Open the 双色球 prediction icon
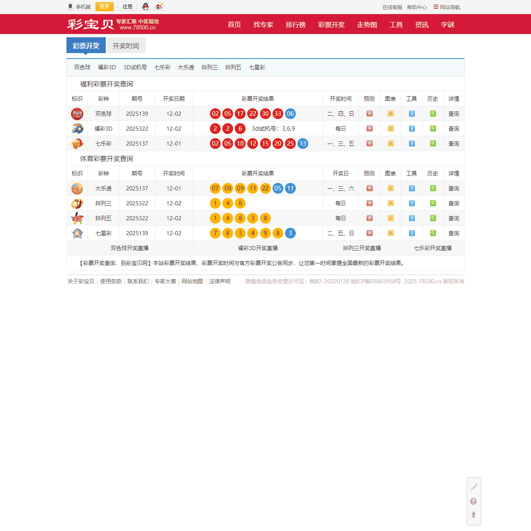This screenshot has height=531, width=531. [369, 114]
